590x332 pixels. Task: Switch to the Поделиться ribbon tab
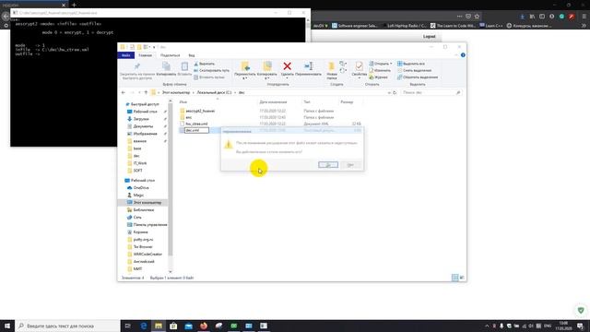tap(170, 55)
